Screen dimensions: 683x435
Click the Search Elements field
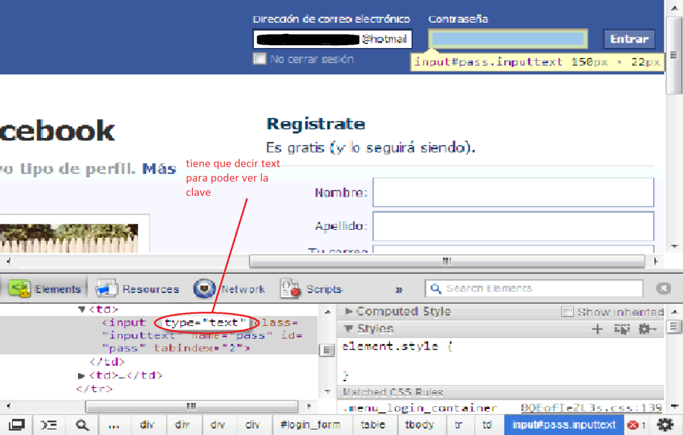[534, 288]
